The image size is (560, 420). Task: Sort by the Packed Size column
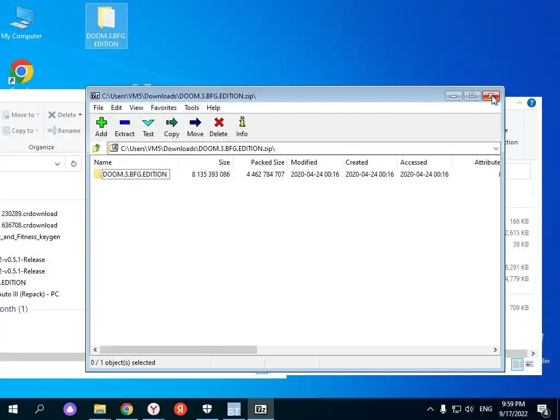pyautogui.click(x=260, y=162)
